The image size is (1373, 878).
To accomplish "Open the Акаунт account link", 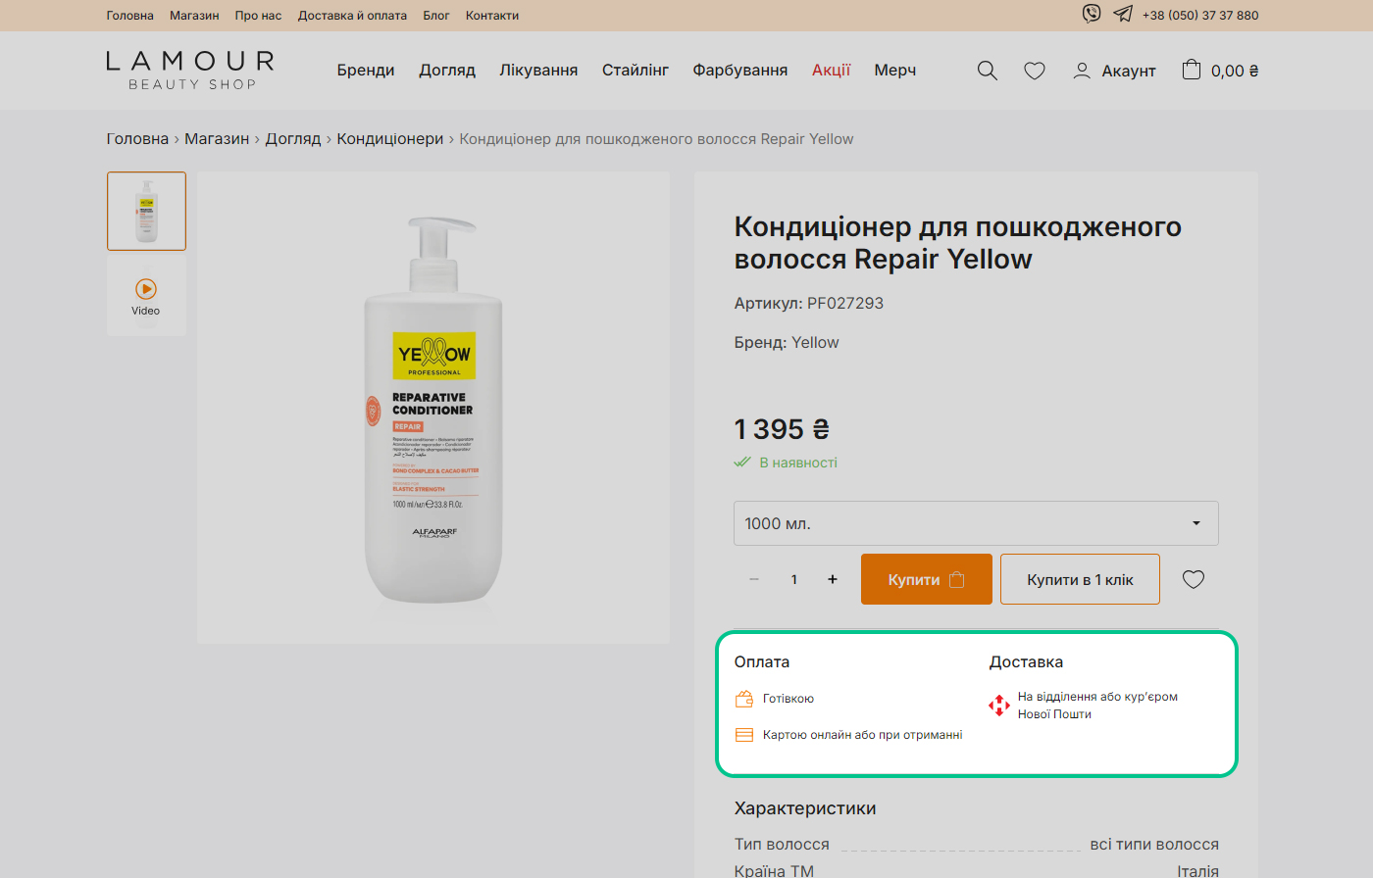I will 1115,71.
